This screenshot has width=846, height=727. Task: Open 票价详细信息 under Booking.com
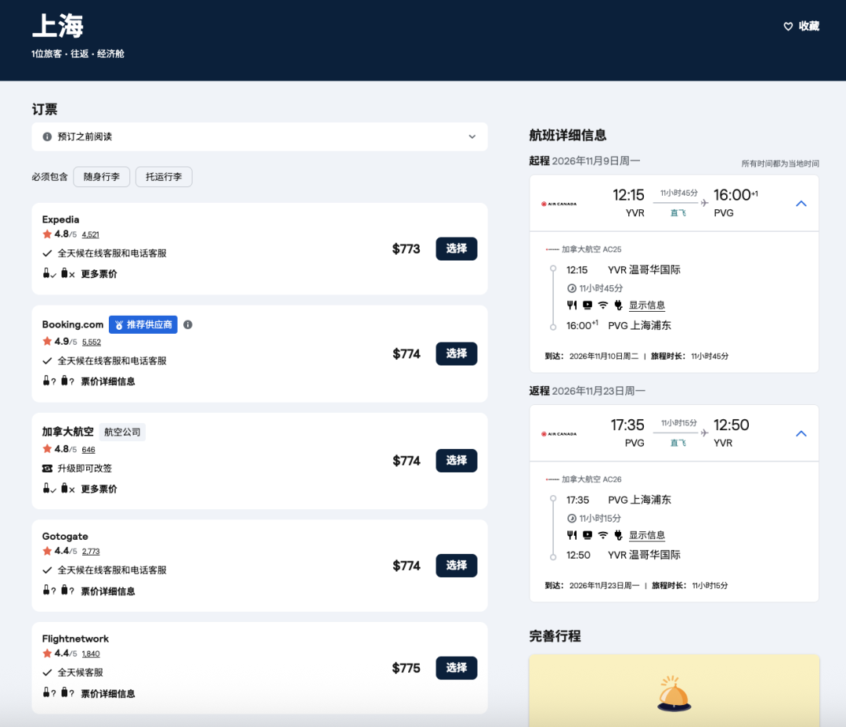point(108,382)
